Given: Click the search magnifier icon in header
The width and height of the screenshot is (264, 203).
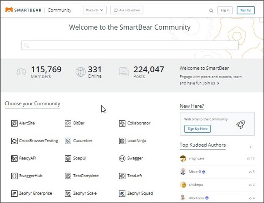Looking at the screenshot, I should point(211,11).
